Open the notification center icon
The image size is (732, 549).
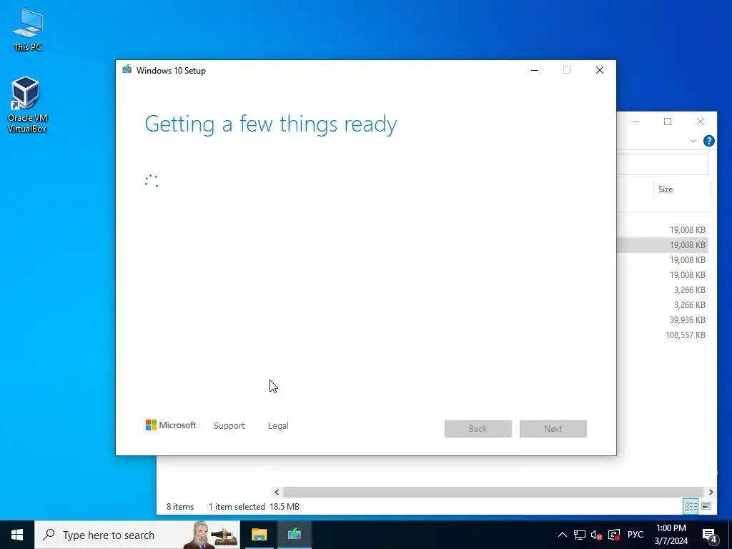point(709,535)
